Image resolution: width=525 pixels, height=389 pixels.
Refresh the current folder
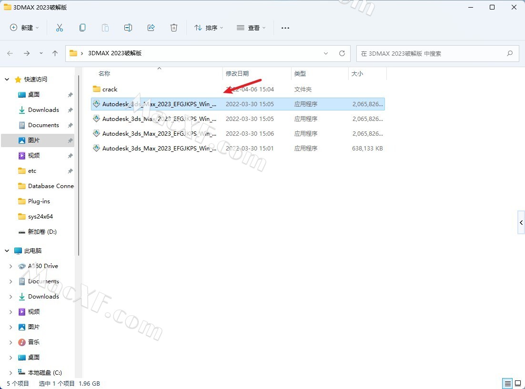(x=342, y=53)
